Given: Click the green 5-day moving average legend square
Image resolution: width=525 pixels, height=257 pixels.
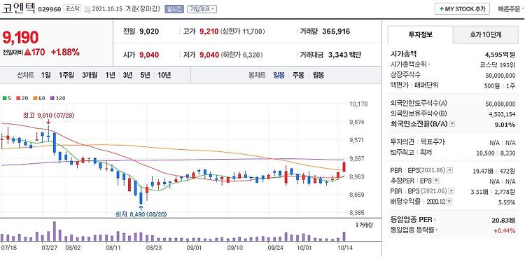Looking at the screenshot, I should [x=4, y=98].
